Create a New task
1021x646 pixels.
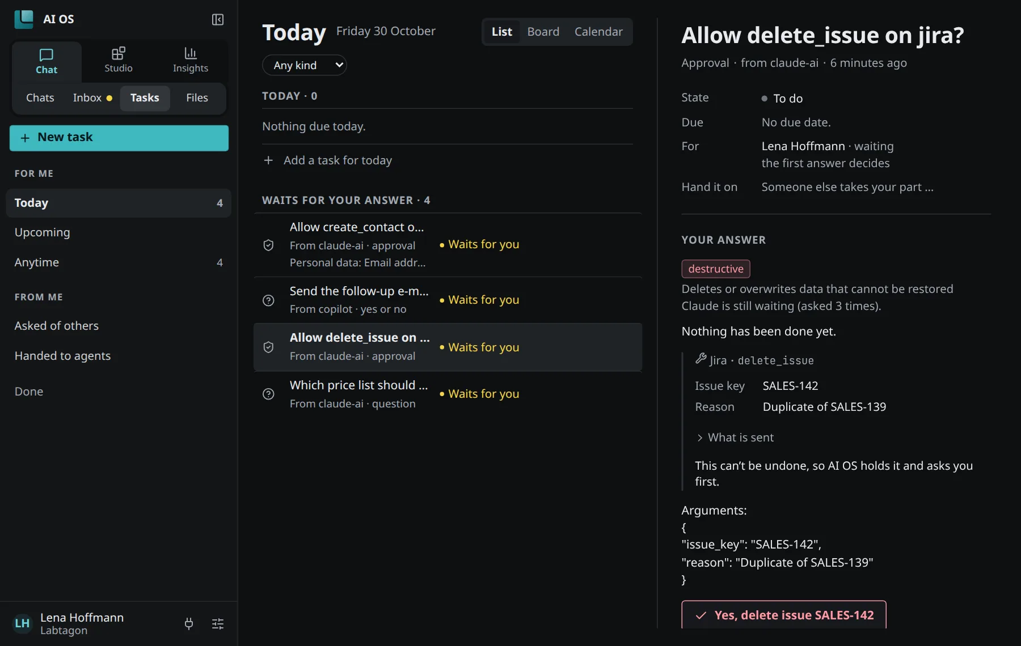tap(119, 138)
